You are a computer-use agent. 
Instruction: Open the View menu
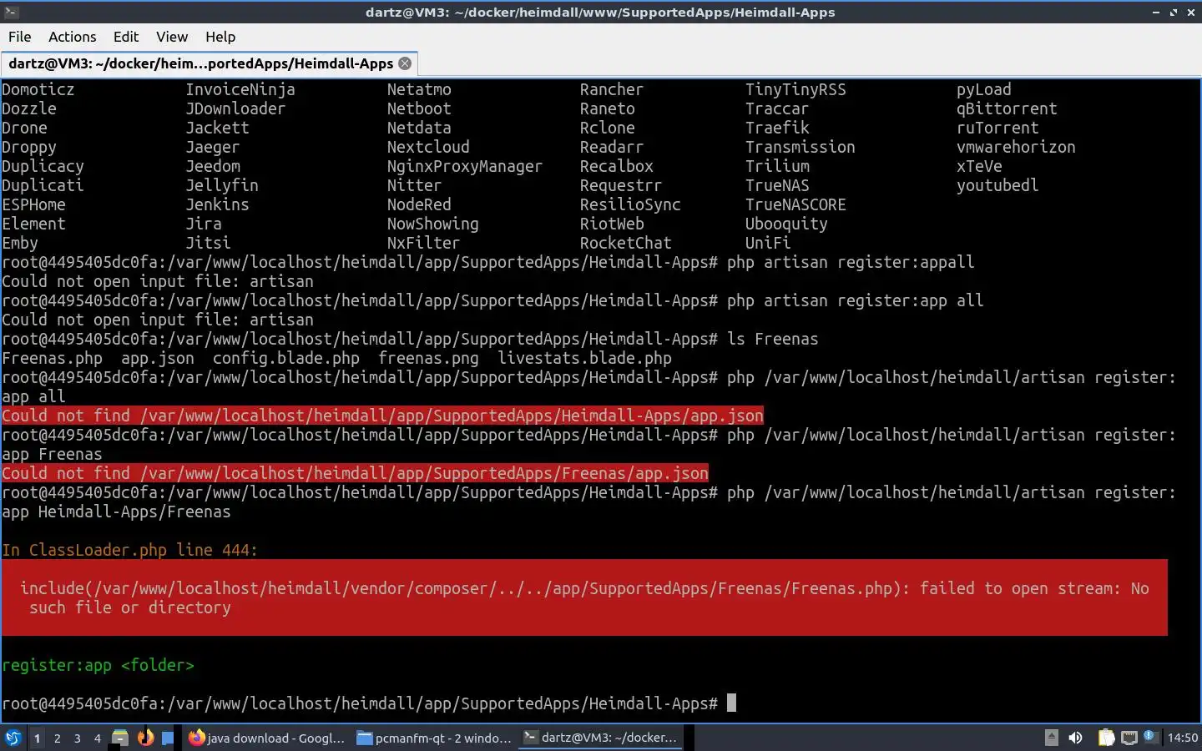172,37
